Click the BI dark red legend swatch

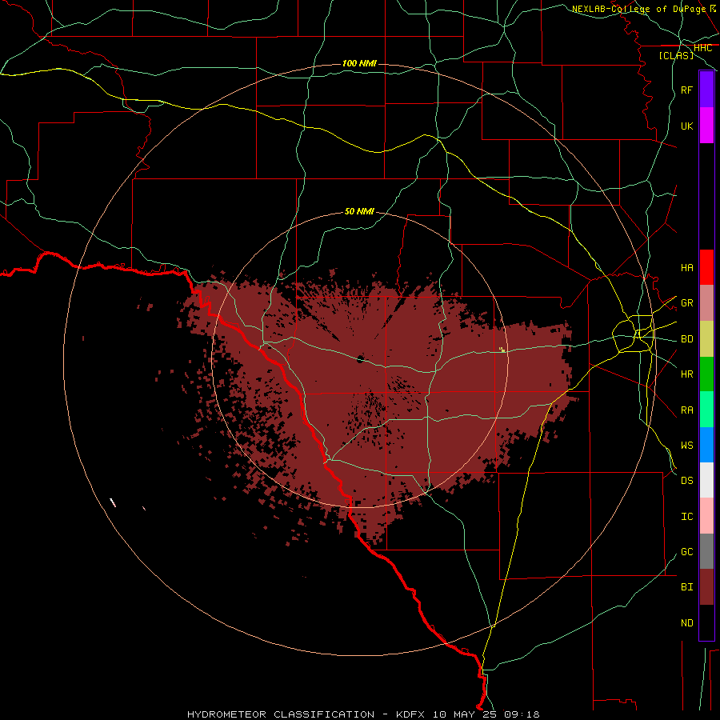coord(706,587)
